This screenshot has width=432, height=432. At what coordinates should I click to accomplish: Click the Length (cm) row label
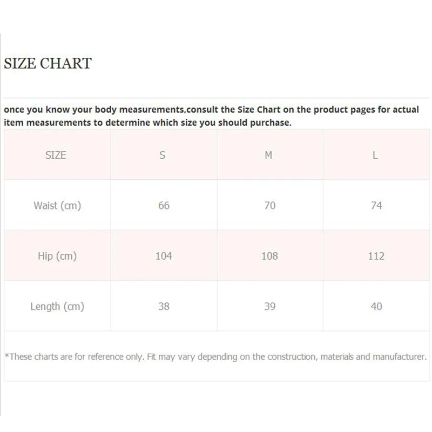point(57,306)
